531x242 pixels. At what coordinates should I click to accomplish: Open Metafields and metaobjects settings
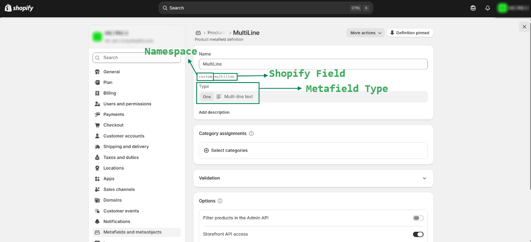point(132,232)
